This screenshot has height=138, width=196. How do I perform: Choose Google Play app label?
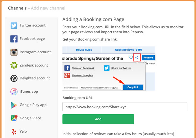(x=33, y=105)
